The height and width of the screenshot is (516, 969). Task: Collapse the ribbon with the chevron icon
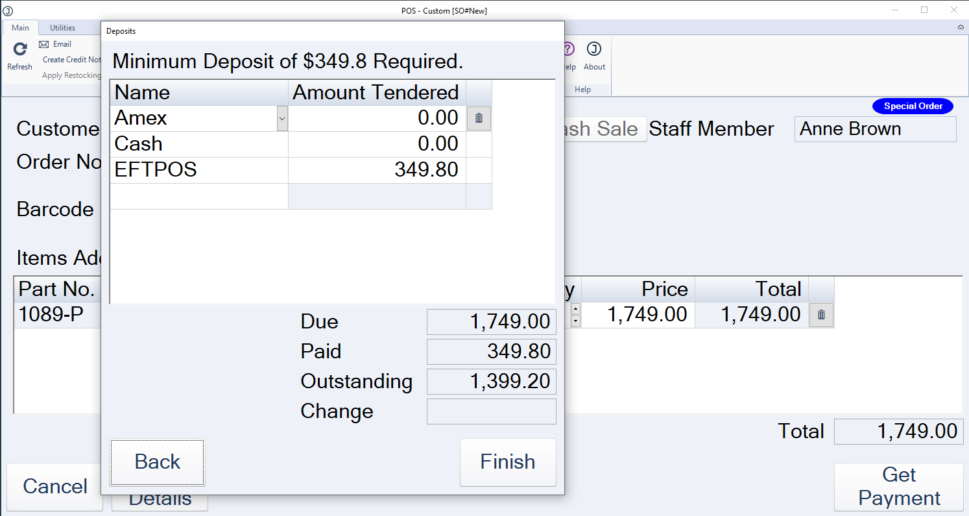click(x=961, y=27)
